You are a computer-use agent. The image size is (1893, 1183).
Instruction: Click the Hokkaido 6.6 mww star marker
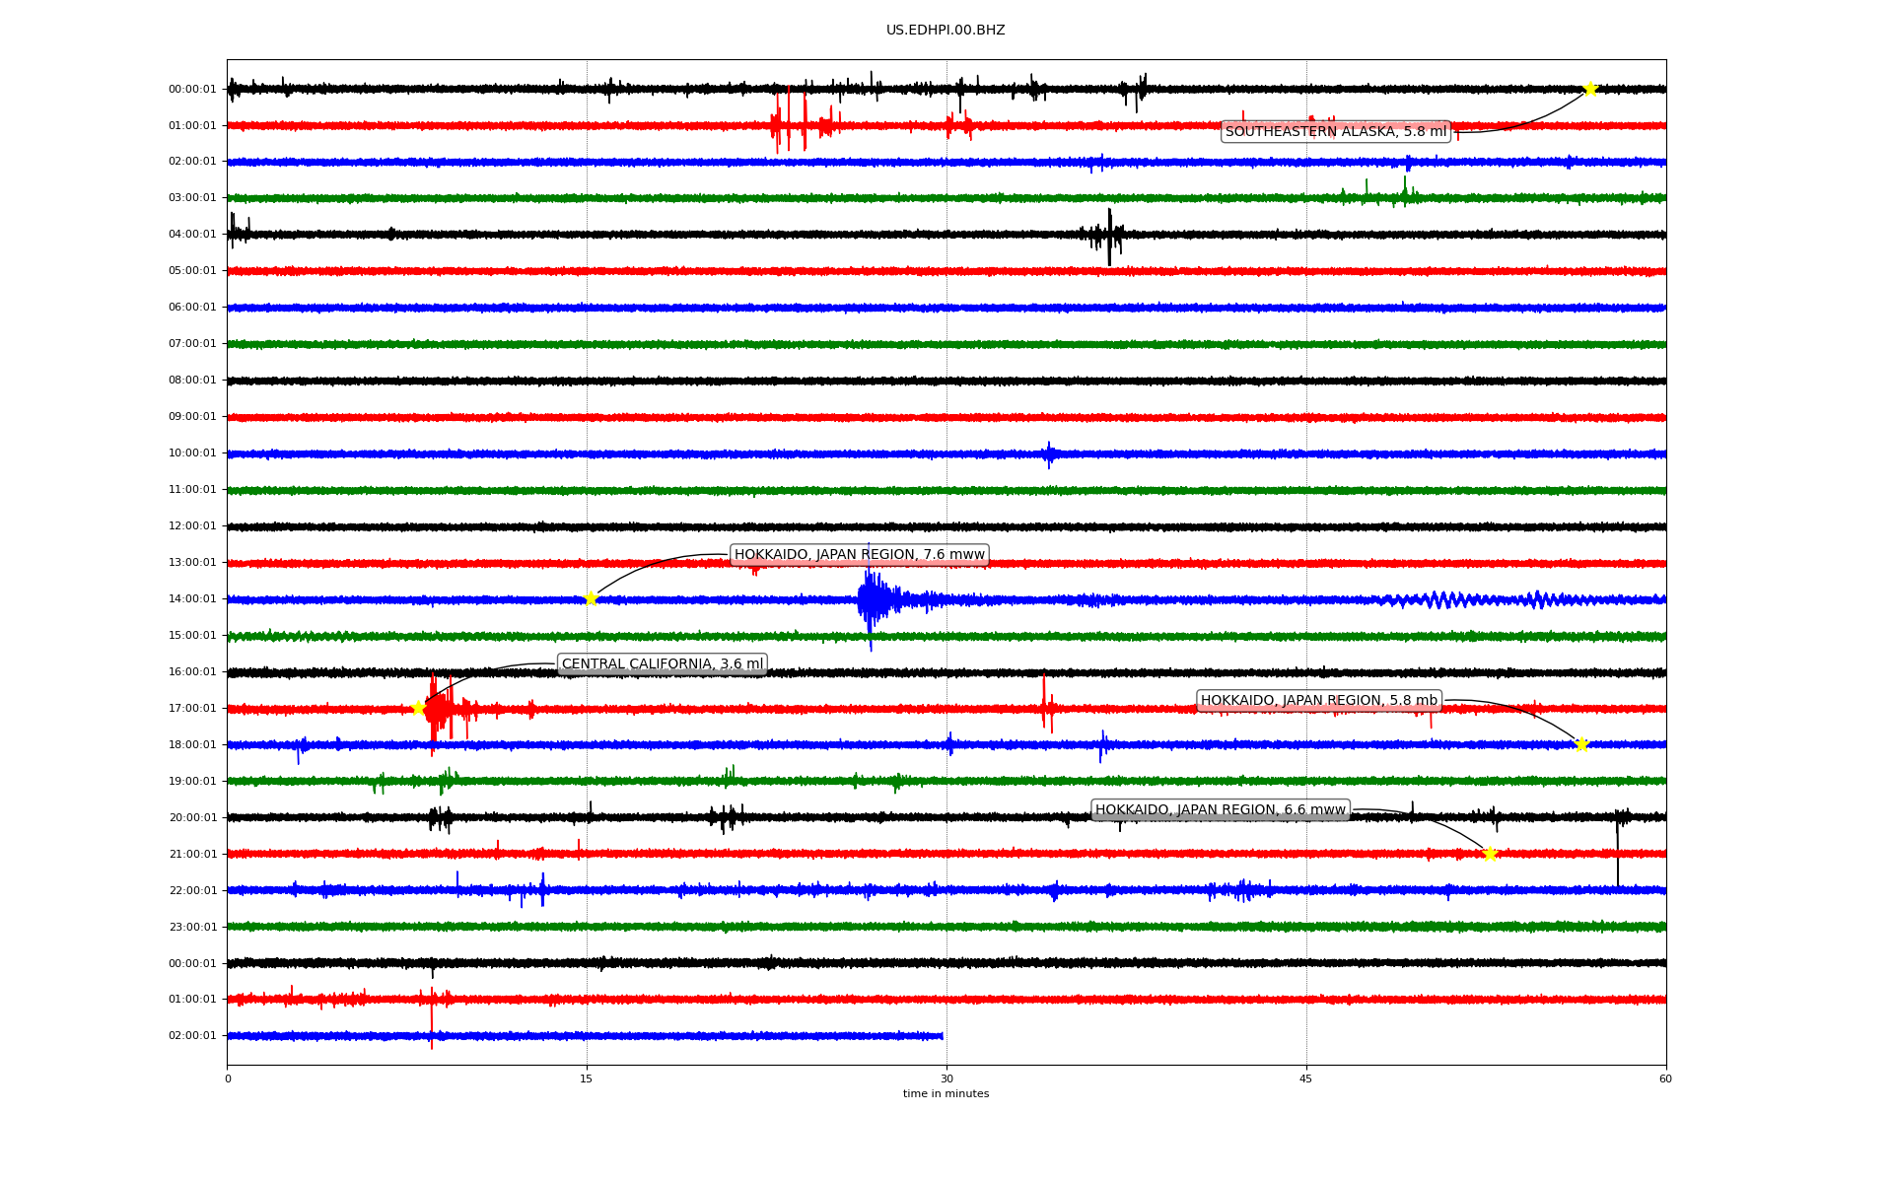pos(1490,854)
